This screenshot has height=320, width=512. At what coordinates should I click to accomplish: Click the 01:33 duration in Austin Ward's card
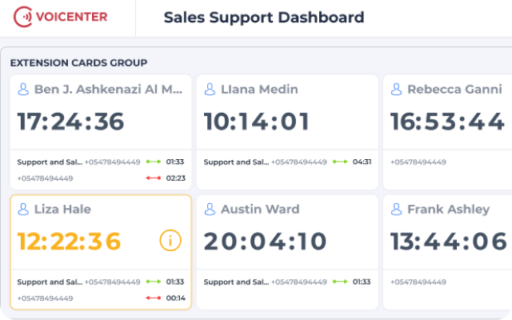[362, 282]
